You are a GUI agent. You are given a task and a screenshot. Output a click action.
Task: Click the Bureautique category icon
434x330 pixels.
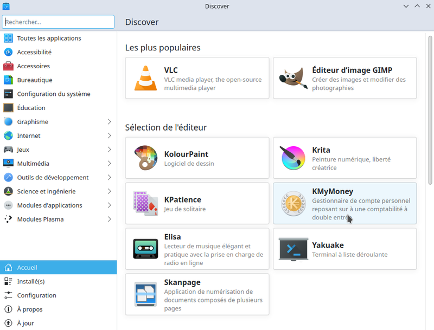point(8,80)
